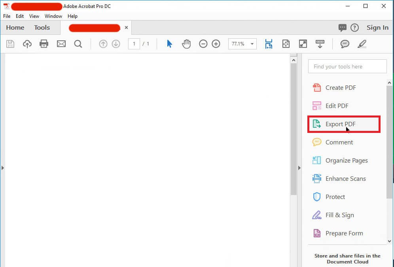Open the zoom level dropdown
Viewport: 394px width, 267px height.
(x=252, y=44)
